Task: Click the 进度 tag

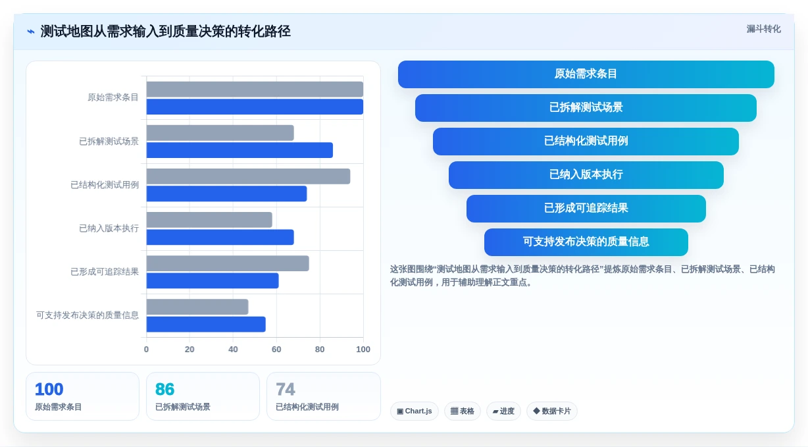Action: click(503, 411)
